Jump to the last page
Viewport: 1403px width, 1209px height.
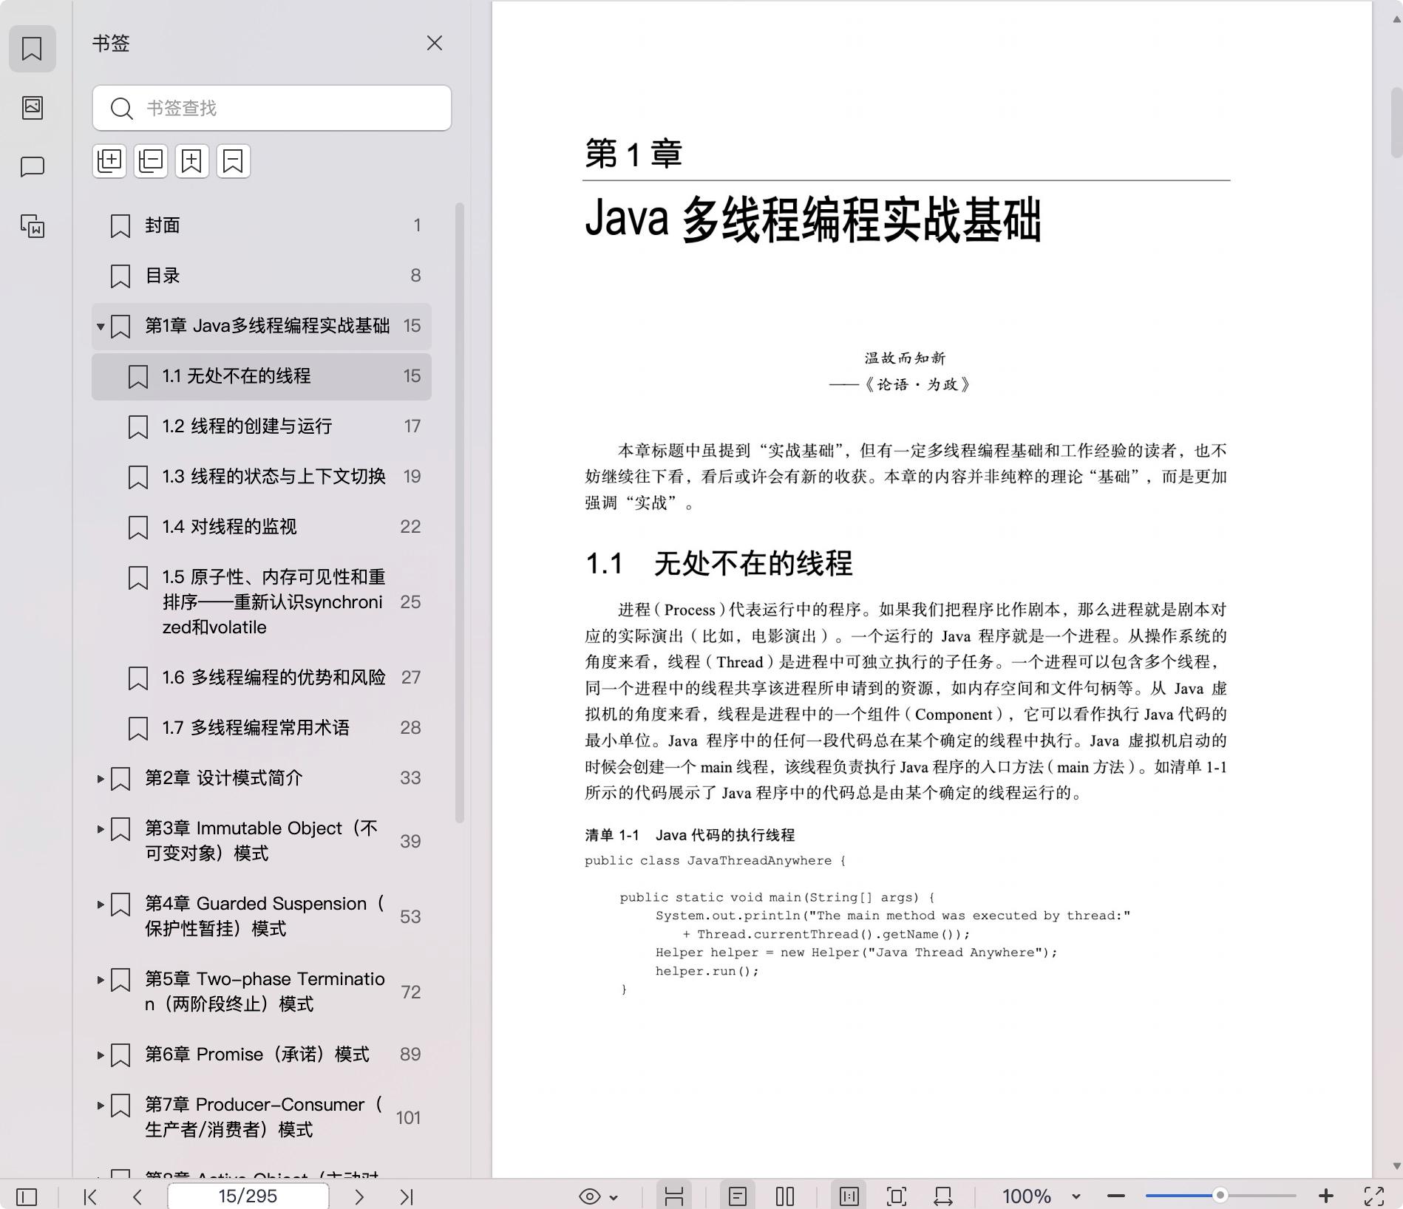click(x=407, y=1196)
